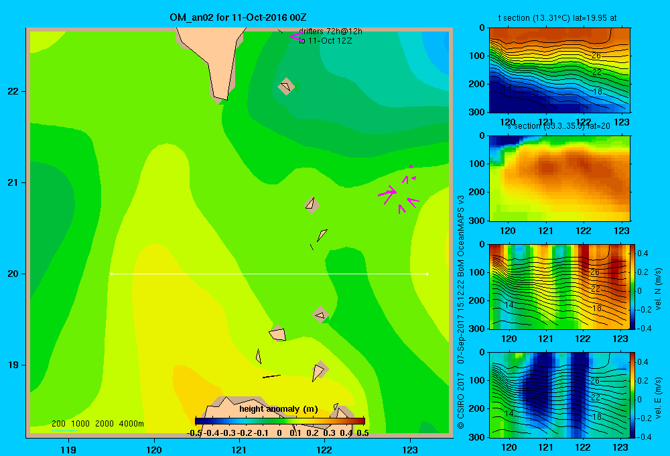Viewport: 670px width, 456px height.
Task: Click main map longitude label 122
Action: [324, 449]
